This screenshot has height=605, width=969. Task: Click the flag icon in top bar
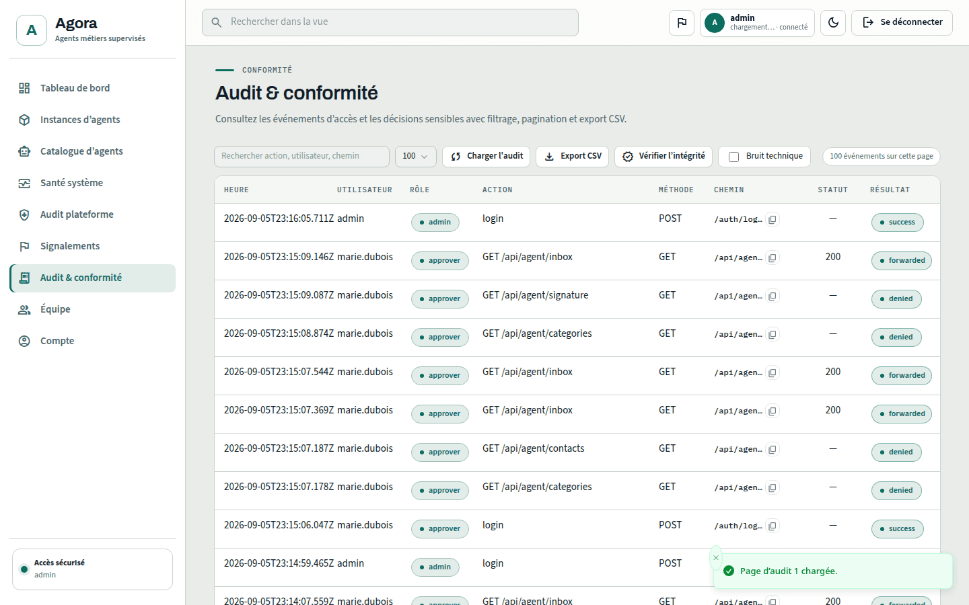tap(682, 23)
